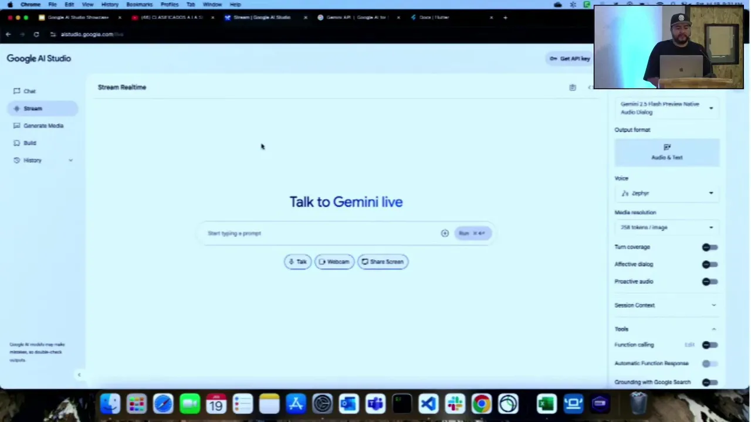Open Safari from the Dock
Image resolution: width=751 pixels, height=422 pixels.
pyautogui.click(x=163, y=404)
